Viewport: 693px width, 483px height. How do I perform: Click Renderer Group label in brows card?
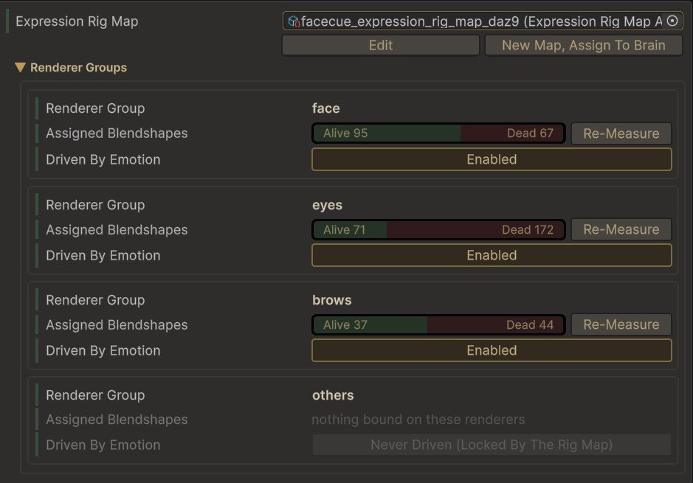(x=95, y=300)
